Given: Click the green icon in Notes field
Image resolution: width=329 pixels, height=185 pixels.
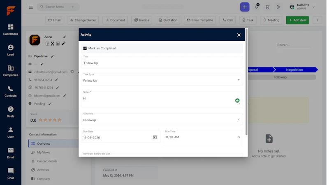Looking at the screenshot, I should click(237, 100).
